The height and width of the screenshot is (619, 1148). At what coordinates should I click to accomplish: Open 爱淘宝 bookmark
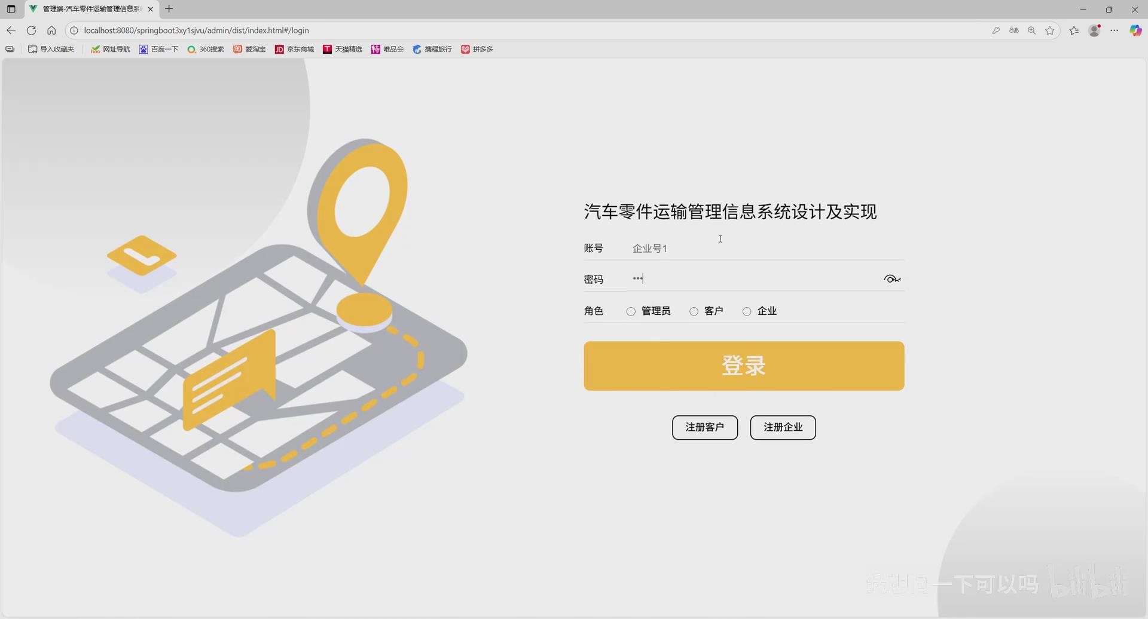[249, 49]
